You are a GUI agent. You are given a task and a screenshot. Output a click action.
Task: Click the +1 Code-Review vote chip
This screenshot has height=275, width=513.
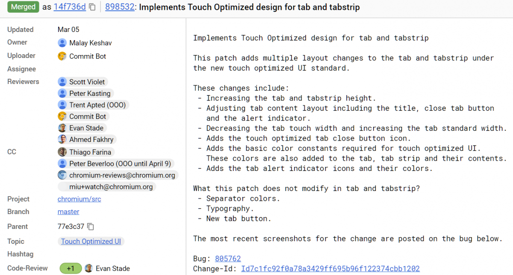(x=71, y=268)
